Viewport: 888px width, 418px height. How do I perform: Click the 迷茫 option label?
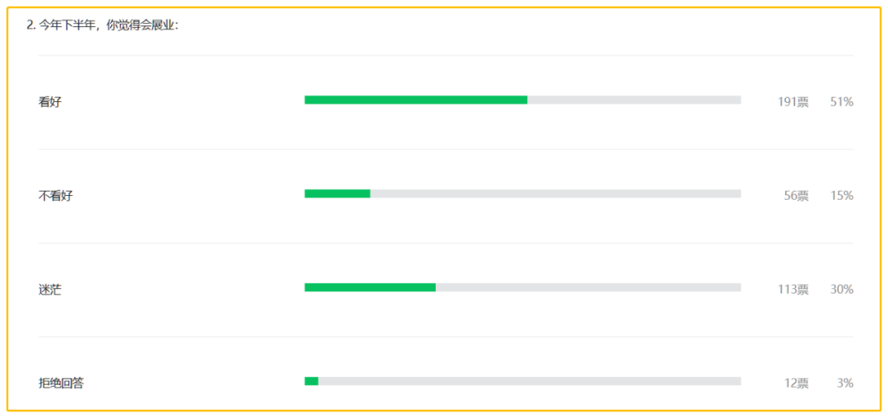coord(50,290)
